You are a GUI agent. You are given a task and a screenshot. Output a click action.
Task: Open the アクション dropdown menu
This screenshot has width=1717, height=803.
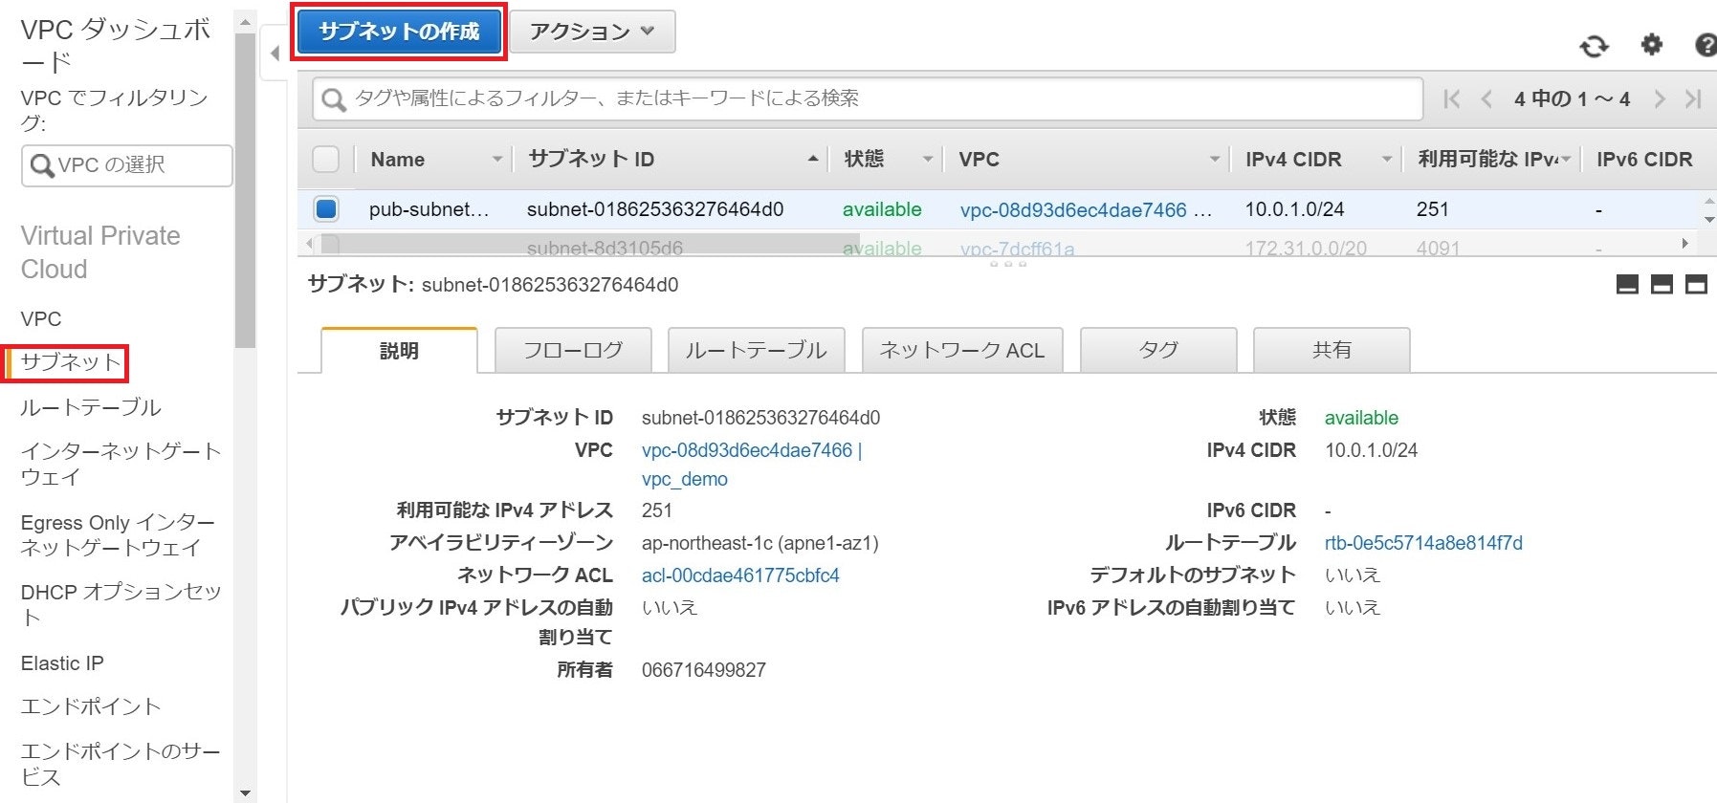pyautogui.click(x=592, y=32)
